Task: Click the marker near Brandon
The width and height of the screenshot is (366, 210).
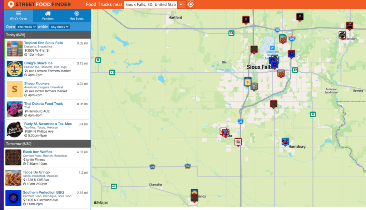Action: tap(342, 35)
